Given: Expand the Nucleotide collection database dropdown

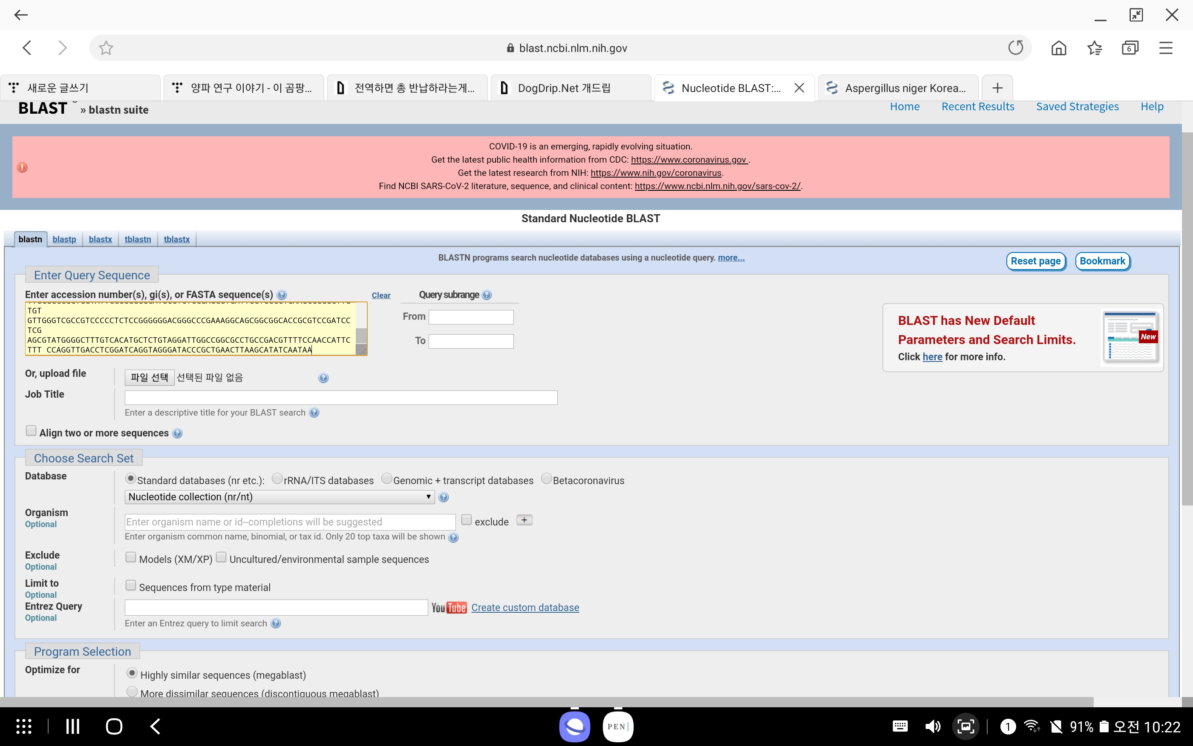Looking at the screenshot, I should [x=280, y=497].
